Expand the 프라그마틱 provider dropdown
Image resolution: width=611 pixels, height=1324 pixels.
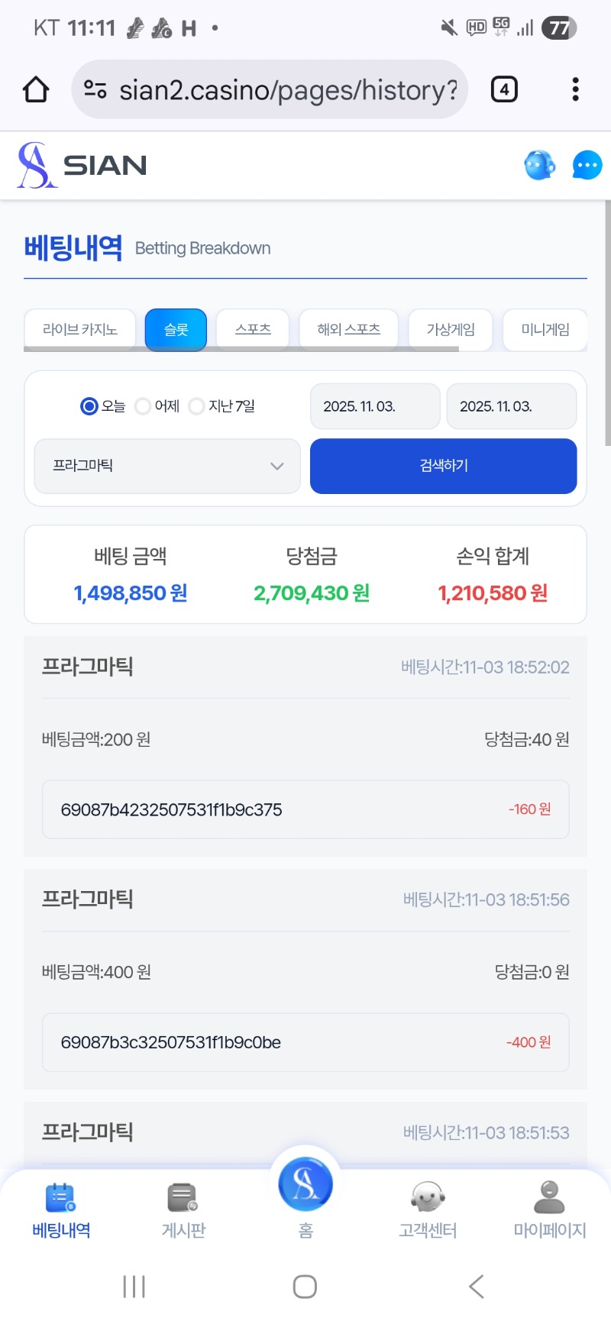[167, 466]
